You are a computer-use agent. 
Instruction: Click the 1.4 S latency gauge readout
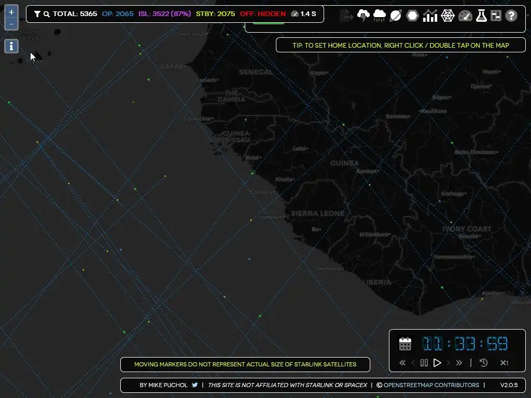tap(303, 14)
